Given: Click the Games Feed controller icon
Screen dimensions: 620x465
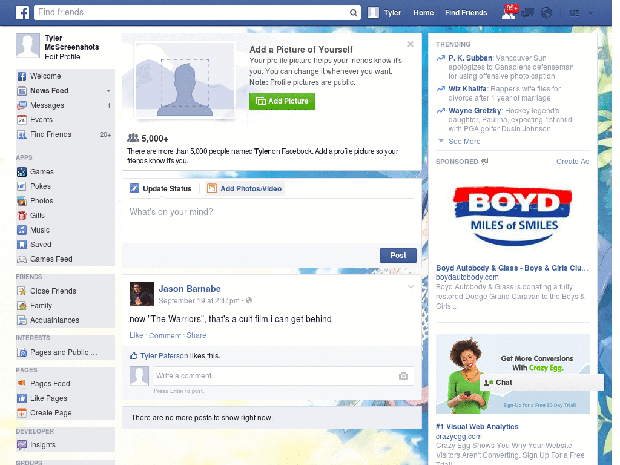Looking at the screenshot, I should pyautogui.click(x=22, y=259).
